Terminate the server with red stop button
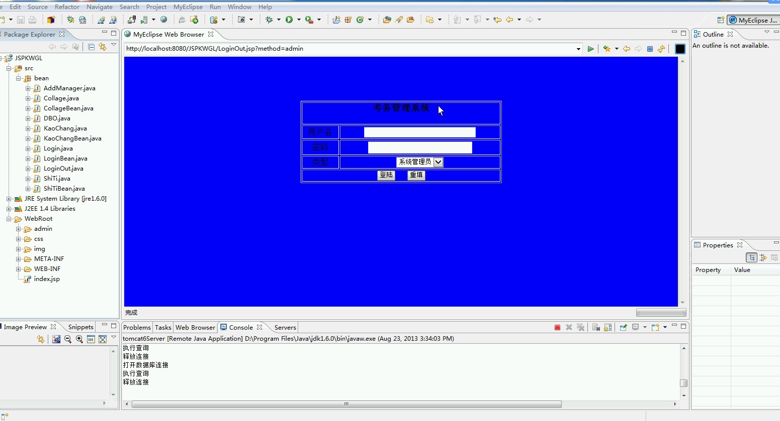 tap(557, 327)
